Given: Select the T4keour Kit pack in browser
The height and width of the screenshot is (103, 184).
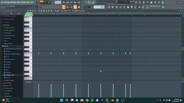Looking at the screenshot, I should pyautogui.click(x=10, y=75).
